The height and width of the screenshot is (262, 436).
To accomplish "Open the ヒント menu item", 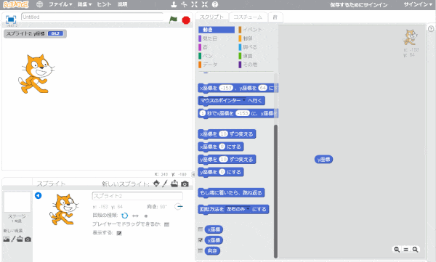I will 104,4.
